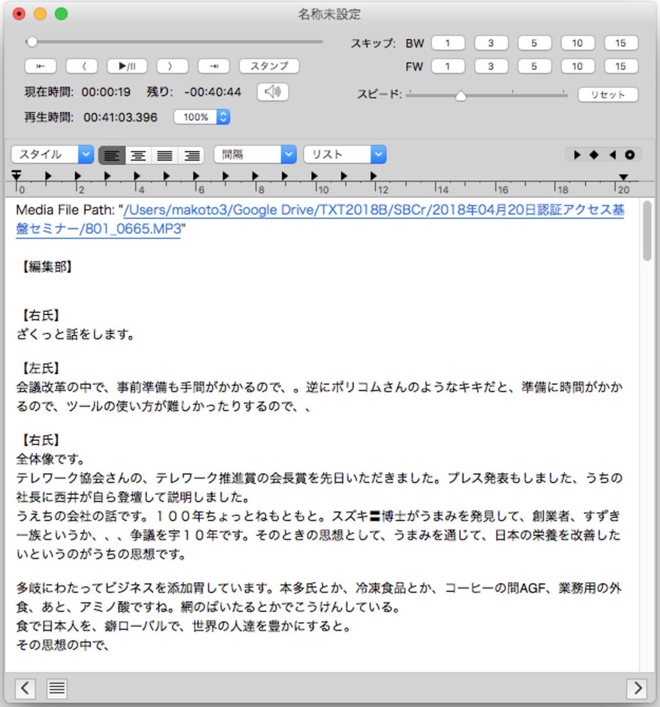
Task: Select center tab stop diamond icon
Action: click(594, 155)
